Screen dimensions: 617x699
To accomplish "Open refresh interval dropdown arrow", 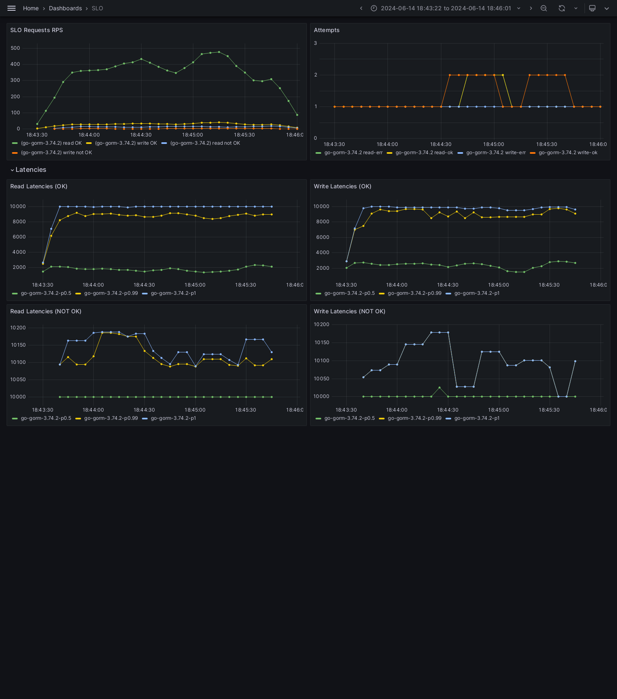I will pyautogui.click(x=576, y=8).
